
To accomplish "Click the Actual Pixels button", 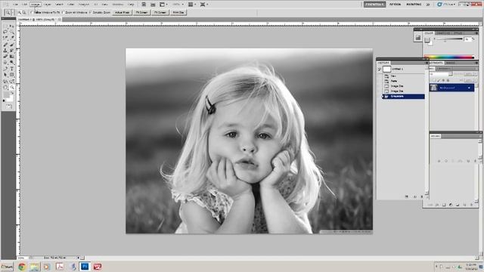I will point(123,12).
